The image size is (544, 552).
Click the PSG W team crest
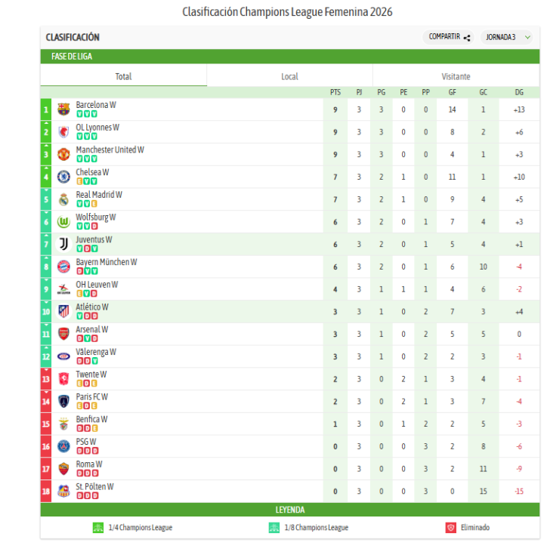tap(63, 446)
